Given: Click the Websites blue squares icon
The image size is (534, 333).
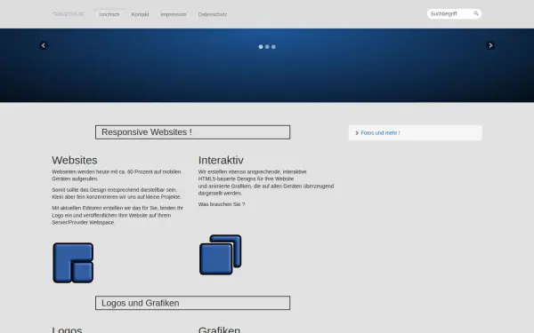Looking at the screenshot, I should tap(73, 263).
